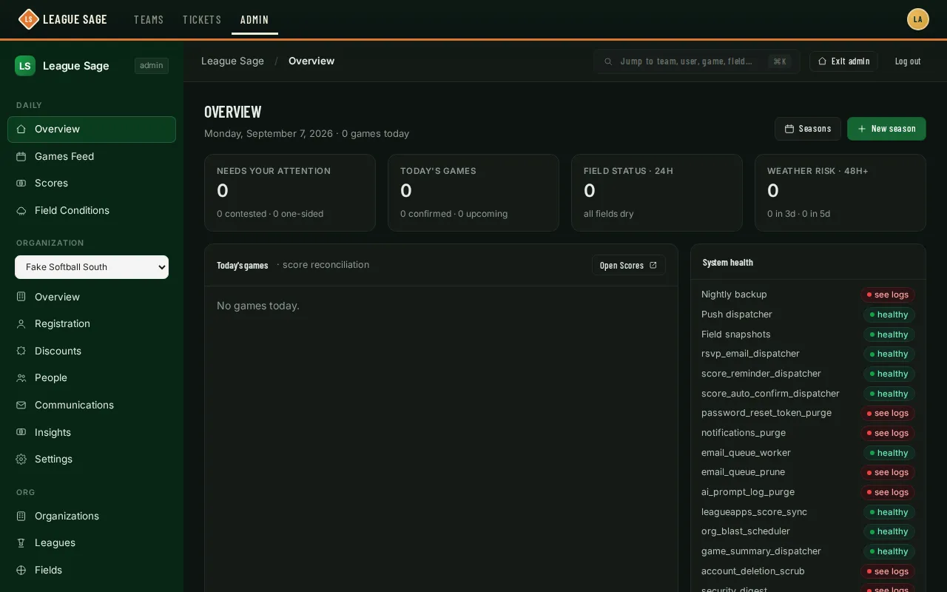Click the Fields sidebar icon
The height and width of the screenshot is (592, 947).
coord(21,571)
